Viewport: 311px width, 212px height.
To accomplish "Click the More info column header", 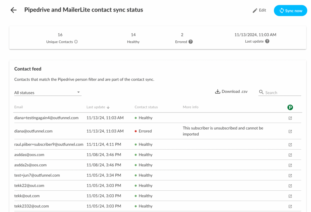I will (x=191, y=107).
